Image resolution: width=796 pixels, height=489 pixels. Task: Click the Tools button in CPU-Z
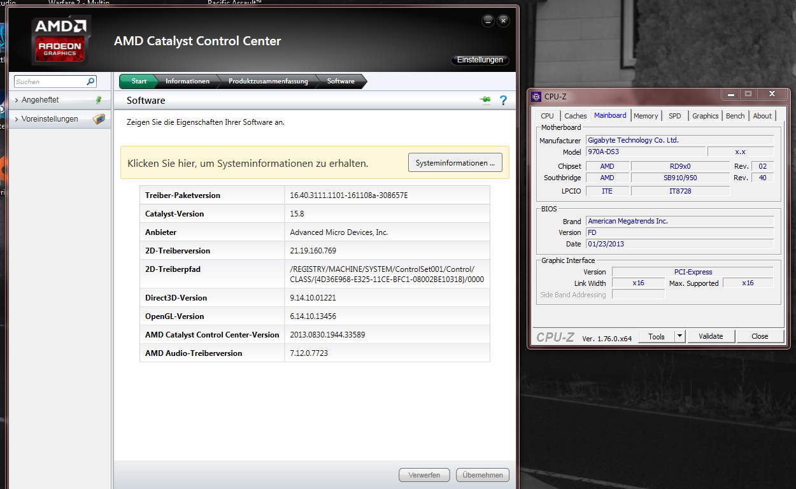tap(657, 336)
